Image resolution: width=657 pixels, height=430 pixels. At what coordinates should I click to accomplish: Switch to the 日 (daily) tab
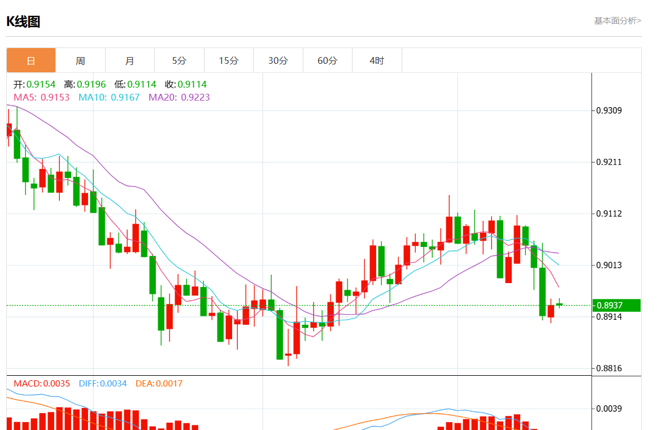pos(31,60)
